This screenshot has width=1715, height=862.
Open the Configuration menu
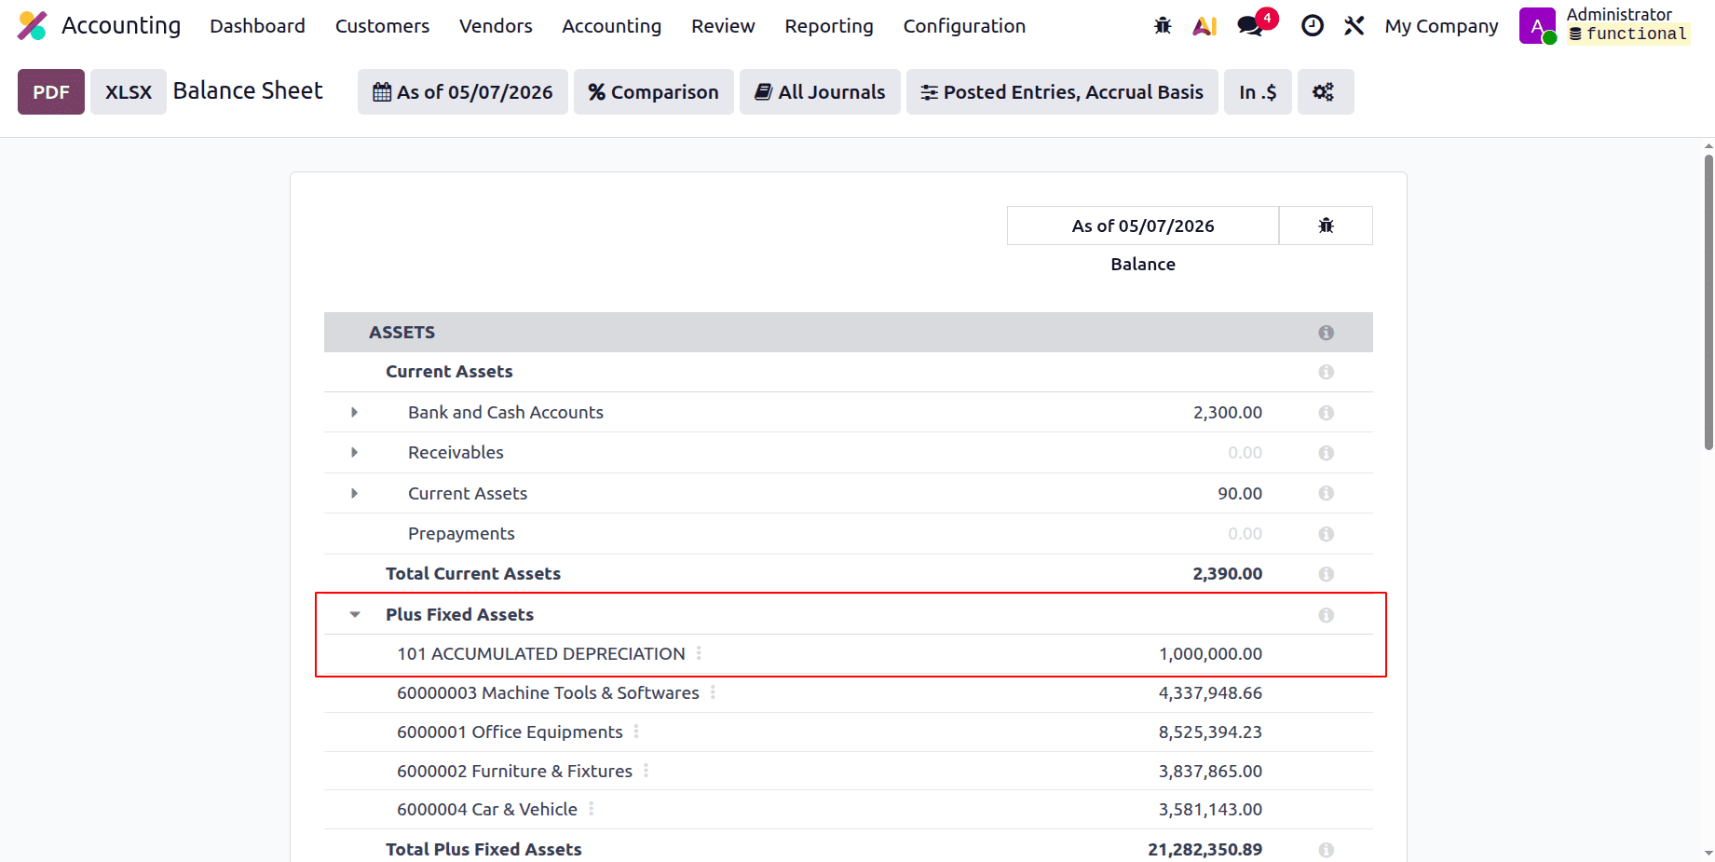964,26
